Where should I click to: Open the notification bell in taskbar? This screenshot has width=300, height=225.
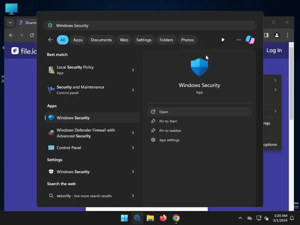pos(292,218)
